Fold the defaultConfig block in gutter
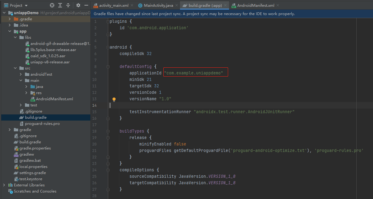This screenshot has width=373, height=199. pos(108,67)
